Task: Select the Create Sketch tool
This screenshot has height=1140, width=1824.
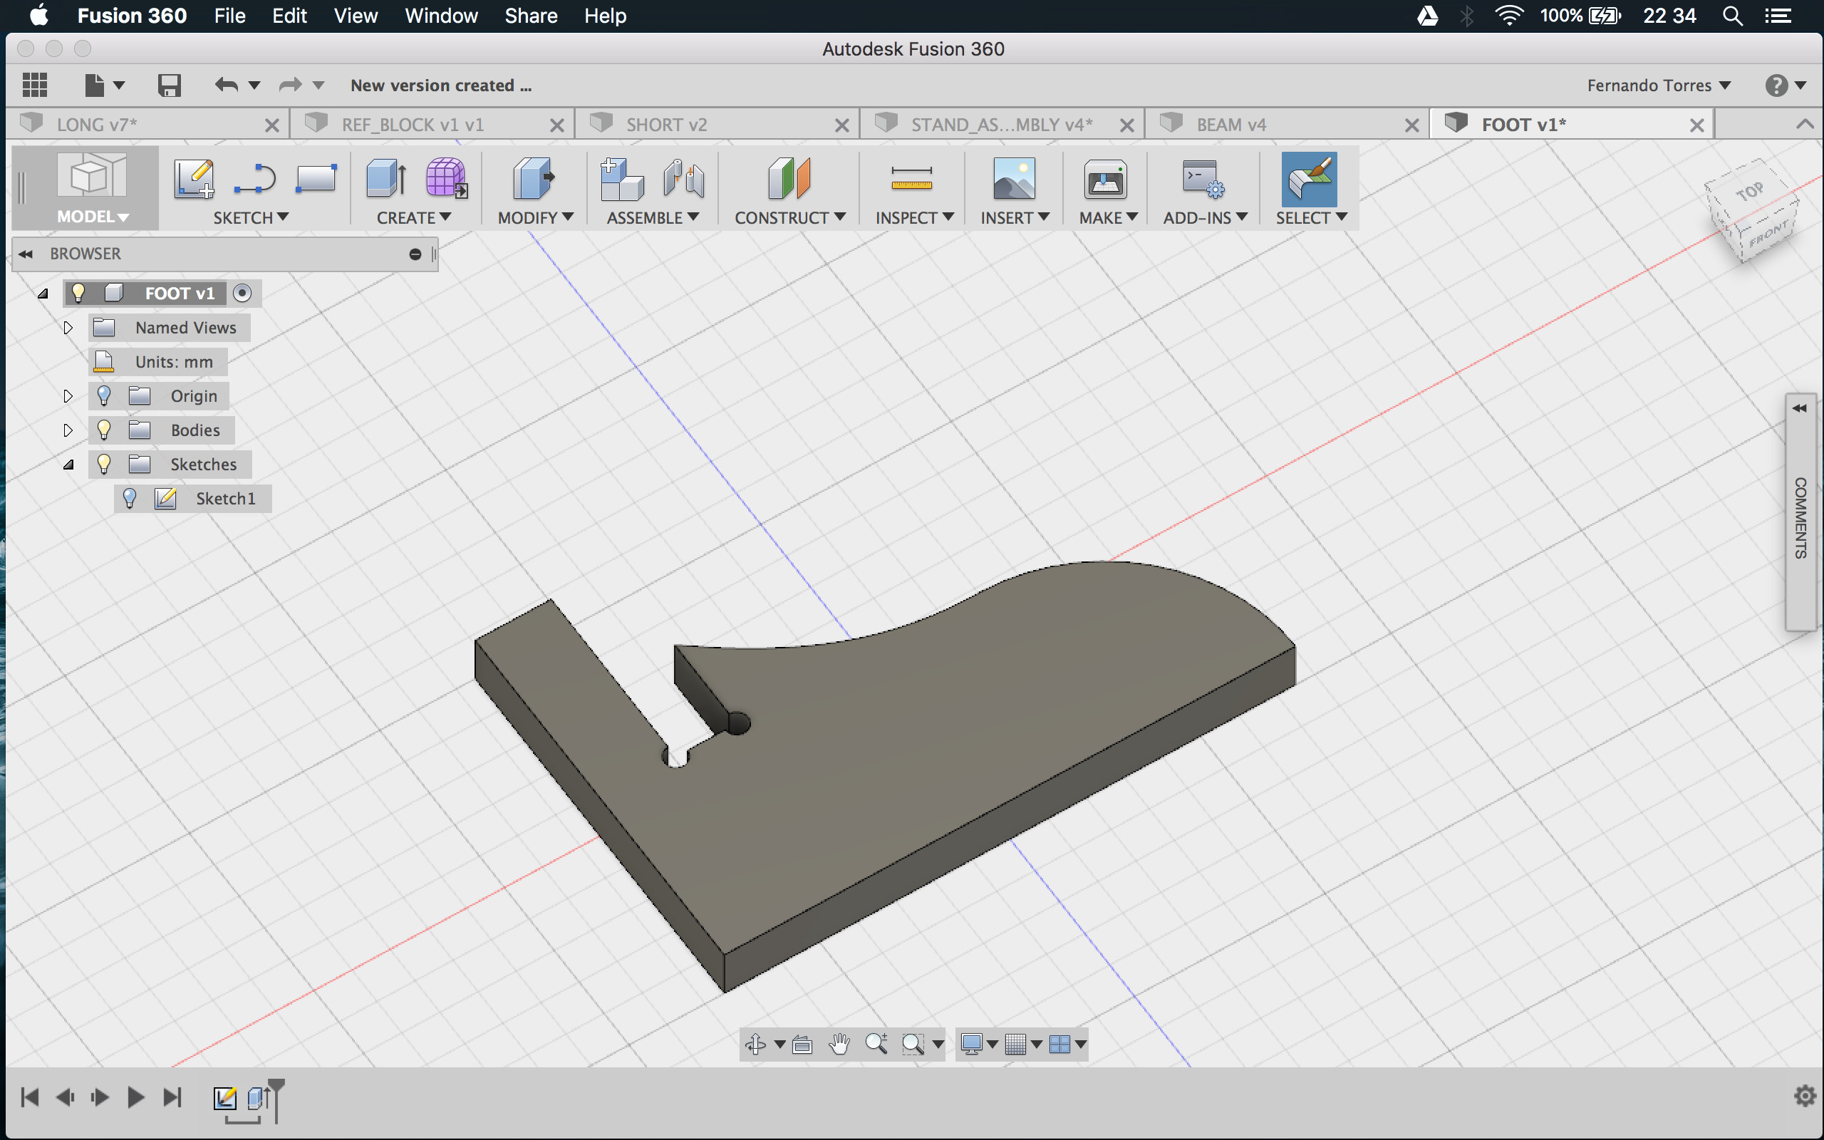Action: tap(194, 180)
